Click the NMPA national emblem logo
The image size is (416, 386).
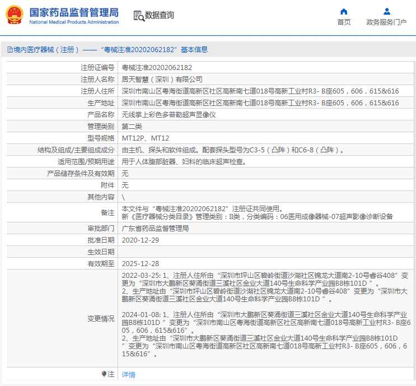[x=15, y=15]
